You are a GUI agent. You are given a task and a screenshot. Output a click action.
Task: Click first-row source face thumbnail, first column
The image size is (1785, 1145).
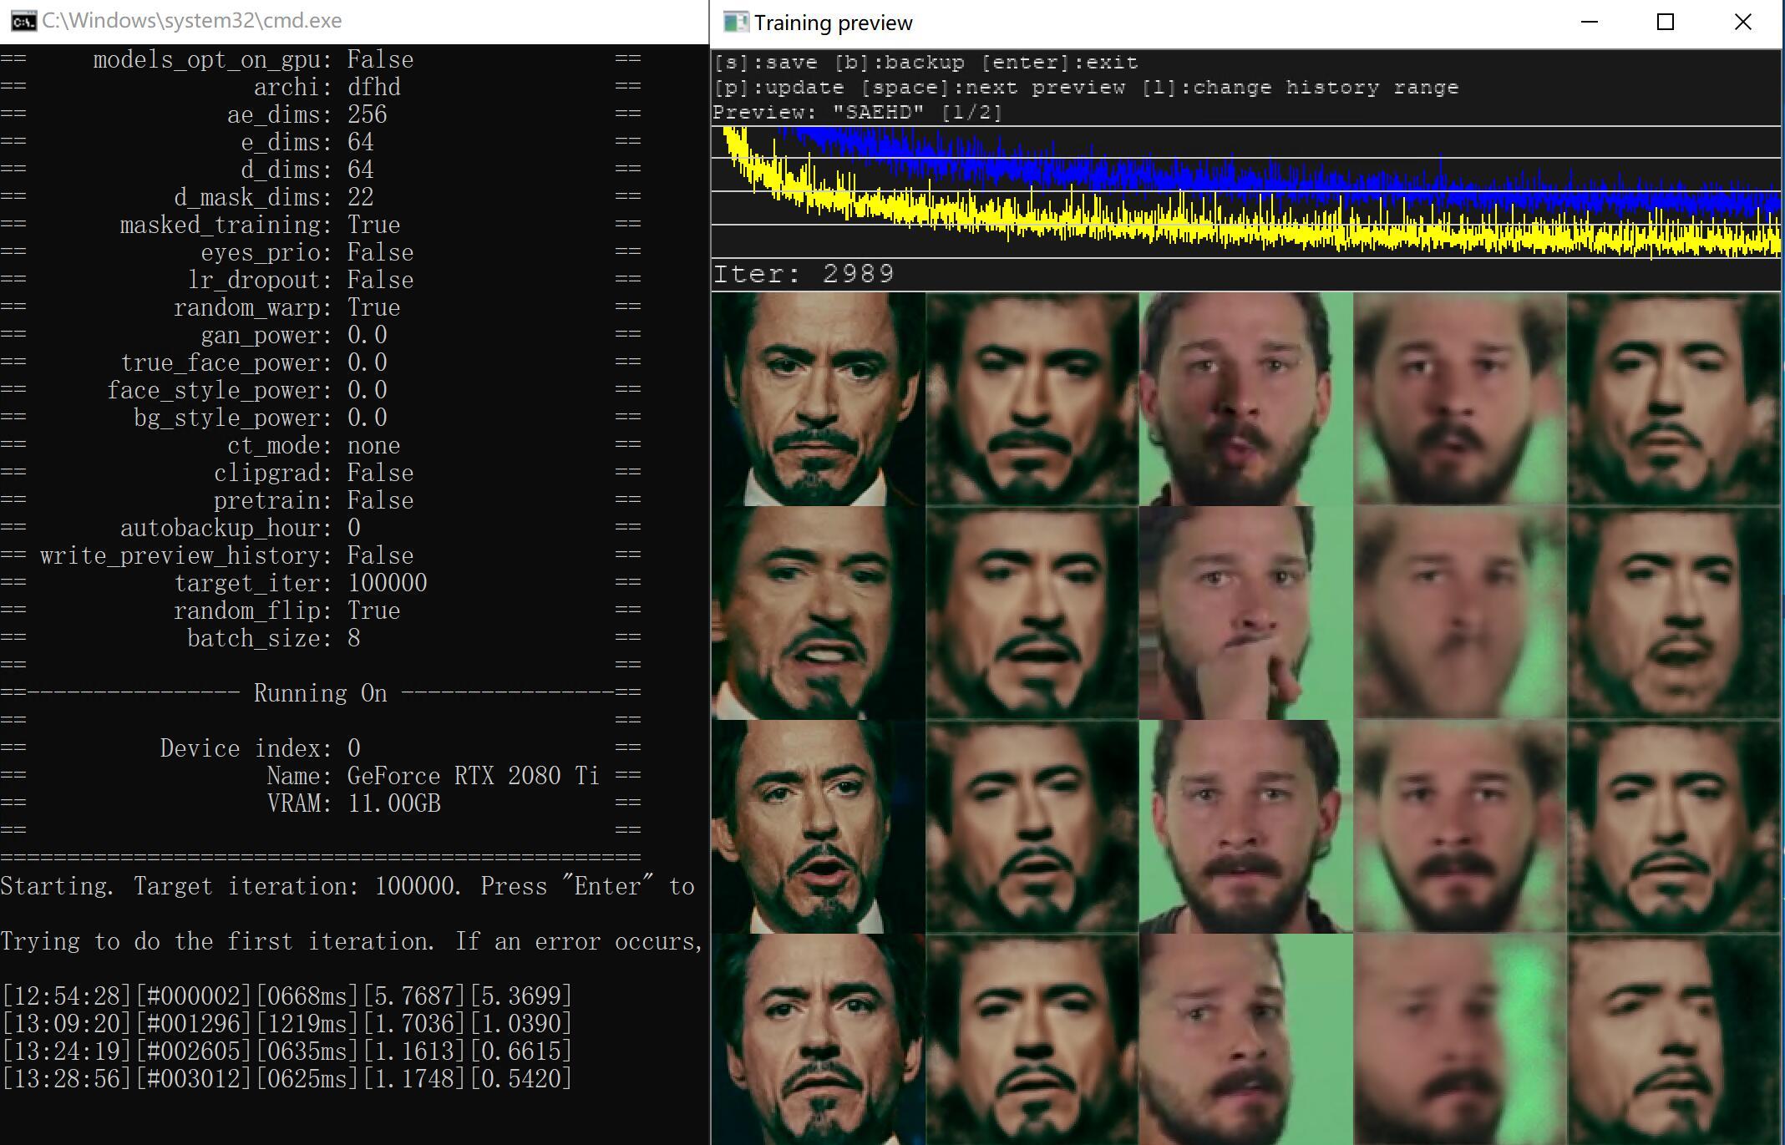point(819,399)
